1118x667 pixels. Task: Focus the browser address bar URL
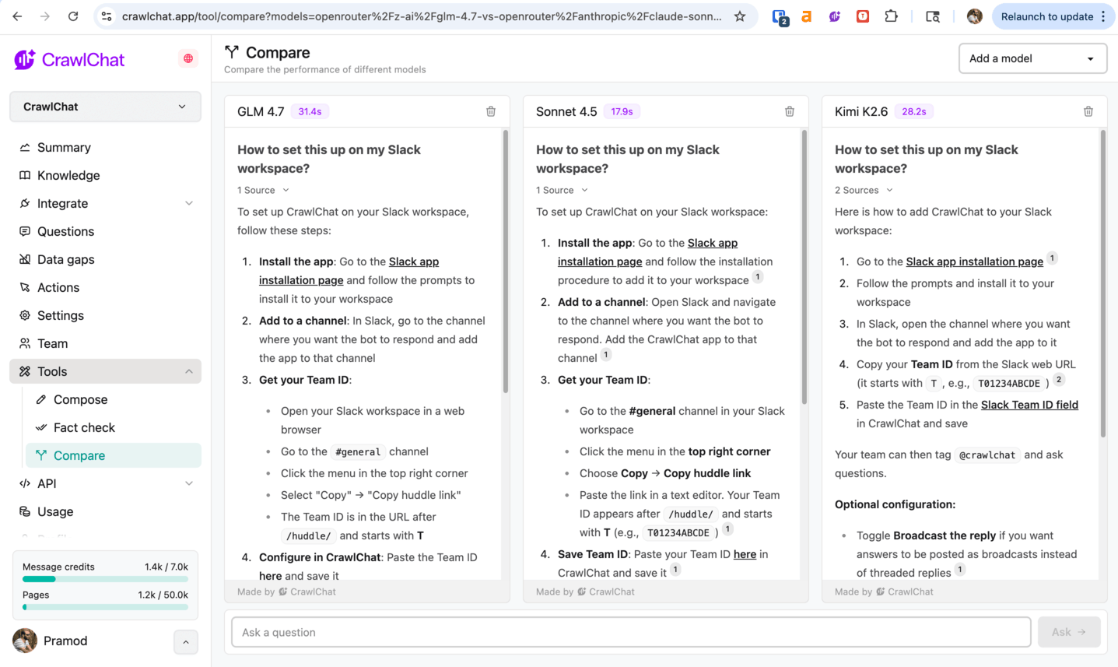tap(422, 16)
